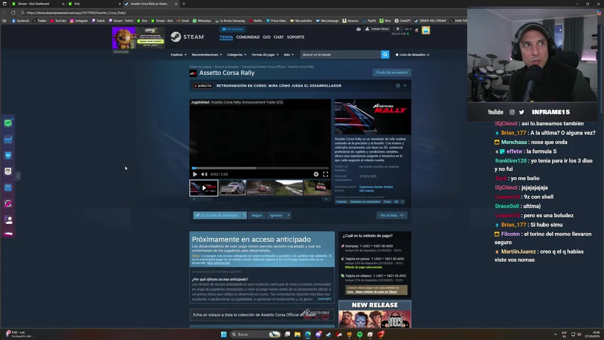The height and width of the screenshot is (340, 604).
Task: Click the Instalar Steam button
Action: 377,29
